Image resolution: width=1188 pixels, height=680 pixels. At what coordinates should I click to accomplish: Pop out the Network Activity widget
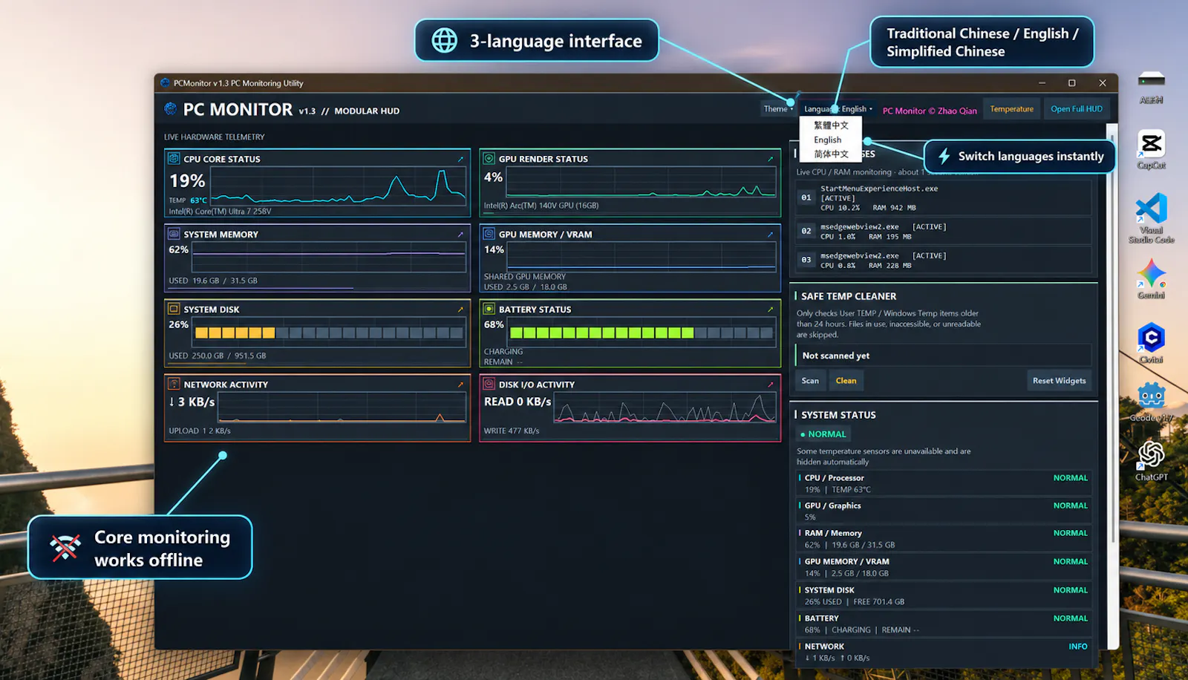click(x=460, y=385)
